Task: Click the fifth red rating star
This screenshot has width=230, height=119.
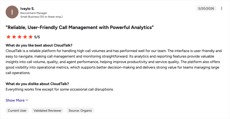Action: tap(31, 37)
